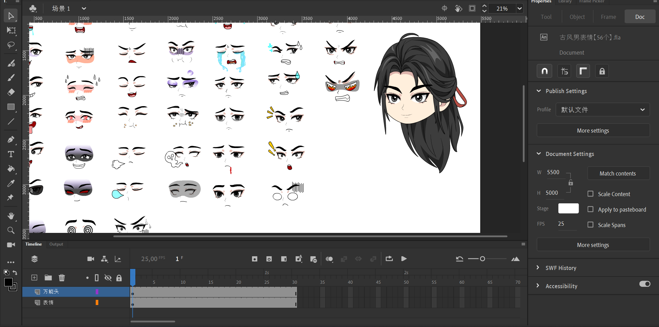The height and width of the screenshot is (327, 659).
Task: Select the Zoom magnifier tool
Action: tap(11, 230)
